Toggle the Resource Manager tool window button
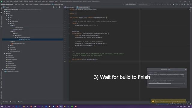192x108 pixels. tap(1, 21)
